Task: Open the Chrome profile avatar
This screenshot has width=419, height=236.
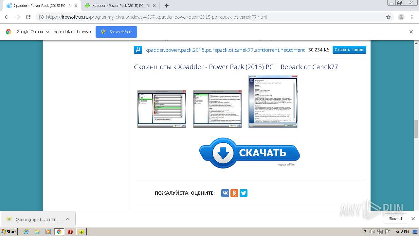Action: click(401, 17)
